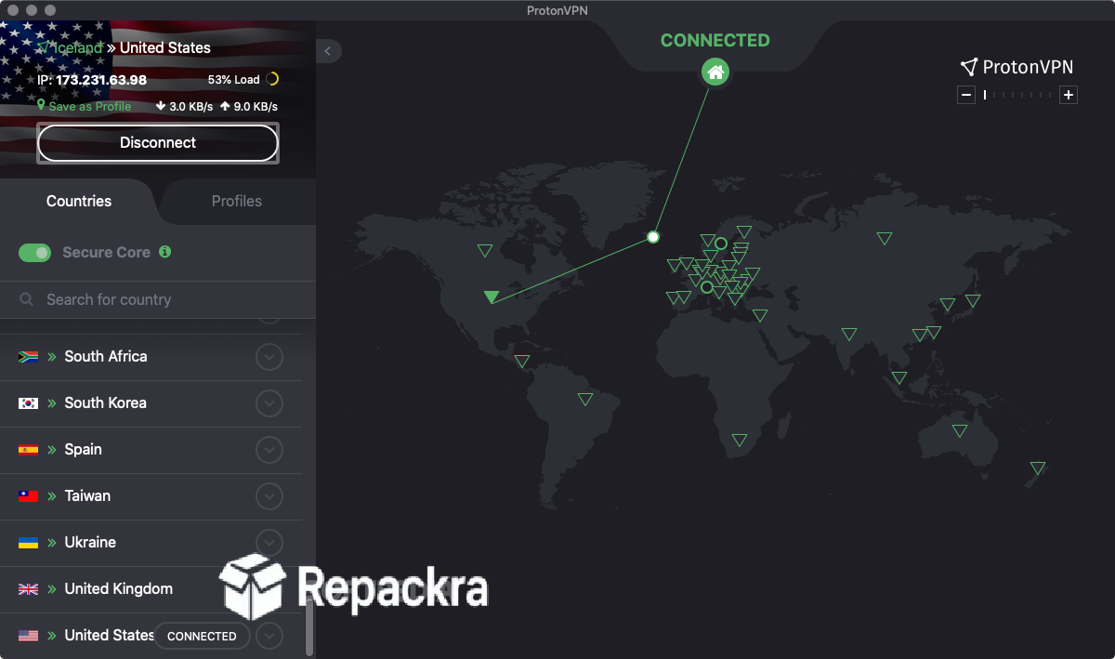1115x659 pixels.
Task: Click the Ukraine flag icon
Action: tap(28, 542)
